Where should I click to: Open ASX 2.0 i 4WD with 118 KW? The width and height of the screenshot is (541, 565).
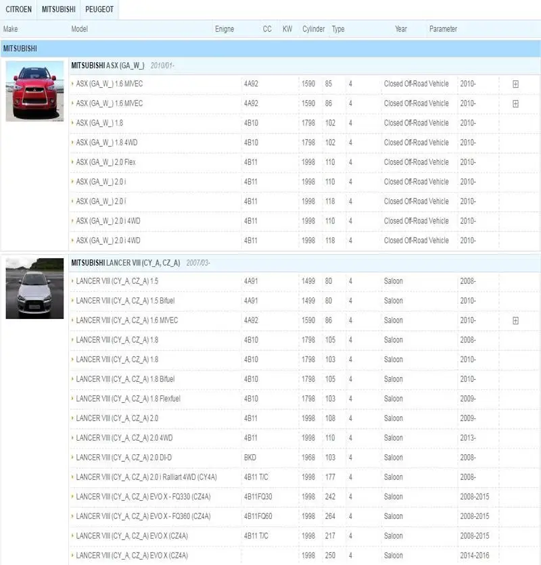click(108, 241)
